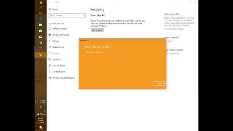Open Windows Update settings page

pos(60,29)
